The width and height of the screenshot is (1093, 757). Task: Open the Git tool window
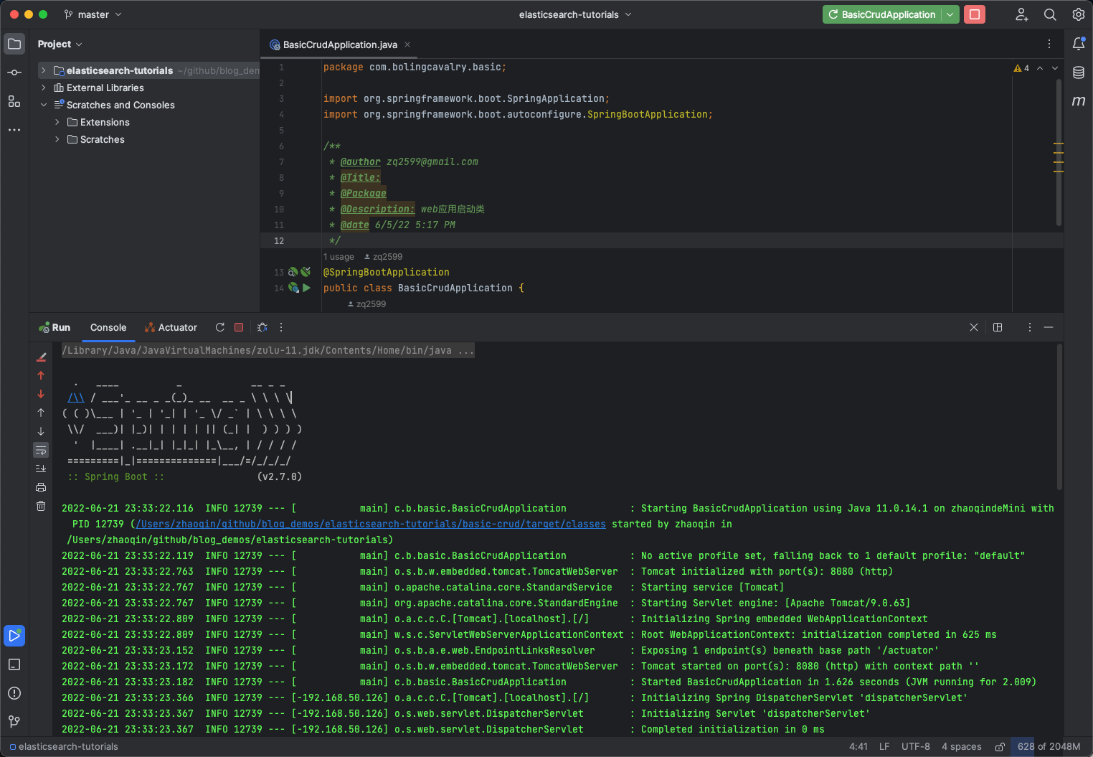point(14,722)
